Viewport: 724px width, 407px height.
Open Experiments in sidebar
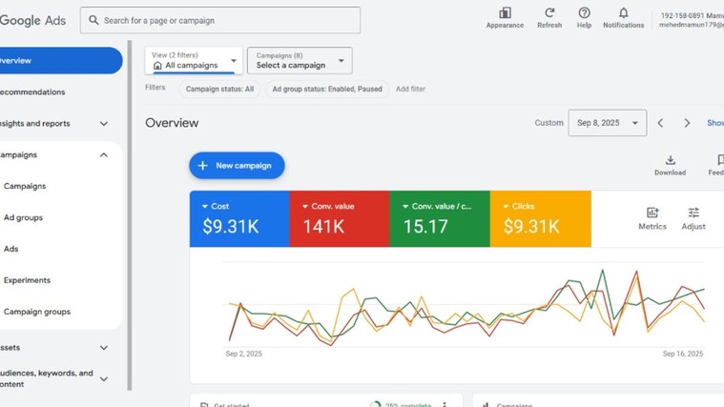pyautogui.click(x=27, y=280)
